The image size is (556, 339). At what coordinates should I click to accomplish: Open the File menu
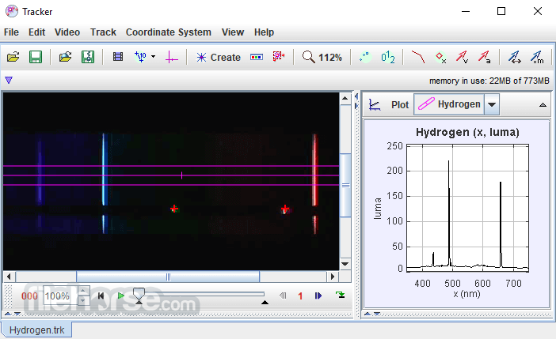[x=11, y=32]
